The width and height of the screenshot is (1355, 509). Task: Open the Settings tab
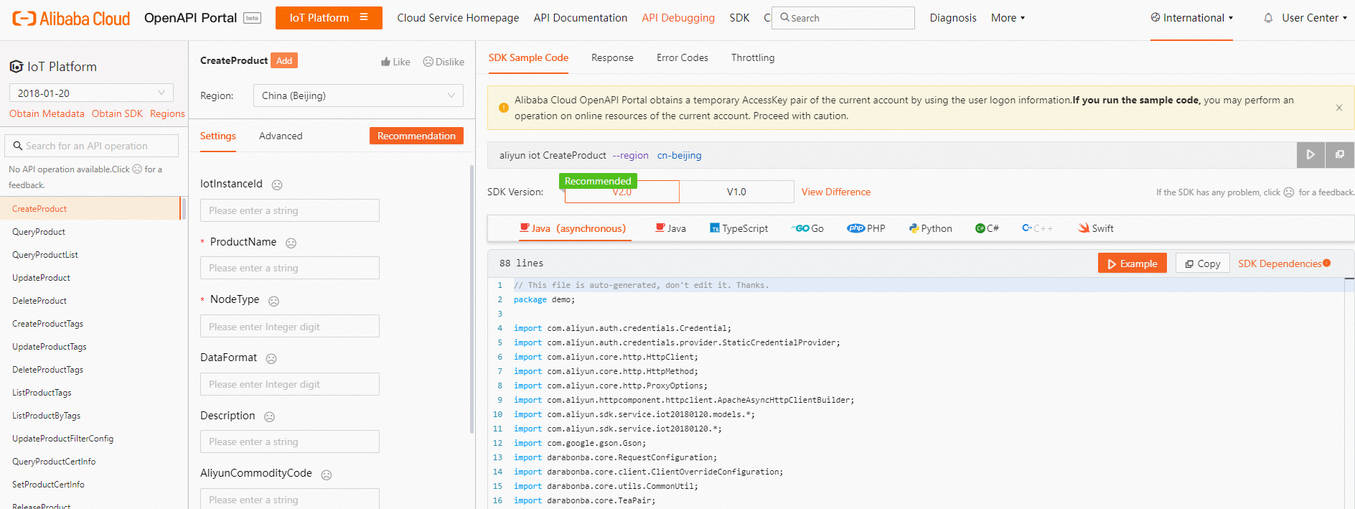click(217, 136)
